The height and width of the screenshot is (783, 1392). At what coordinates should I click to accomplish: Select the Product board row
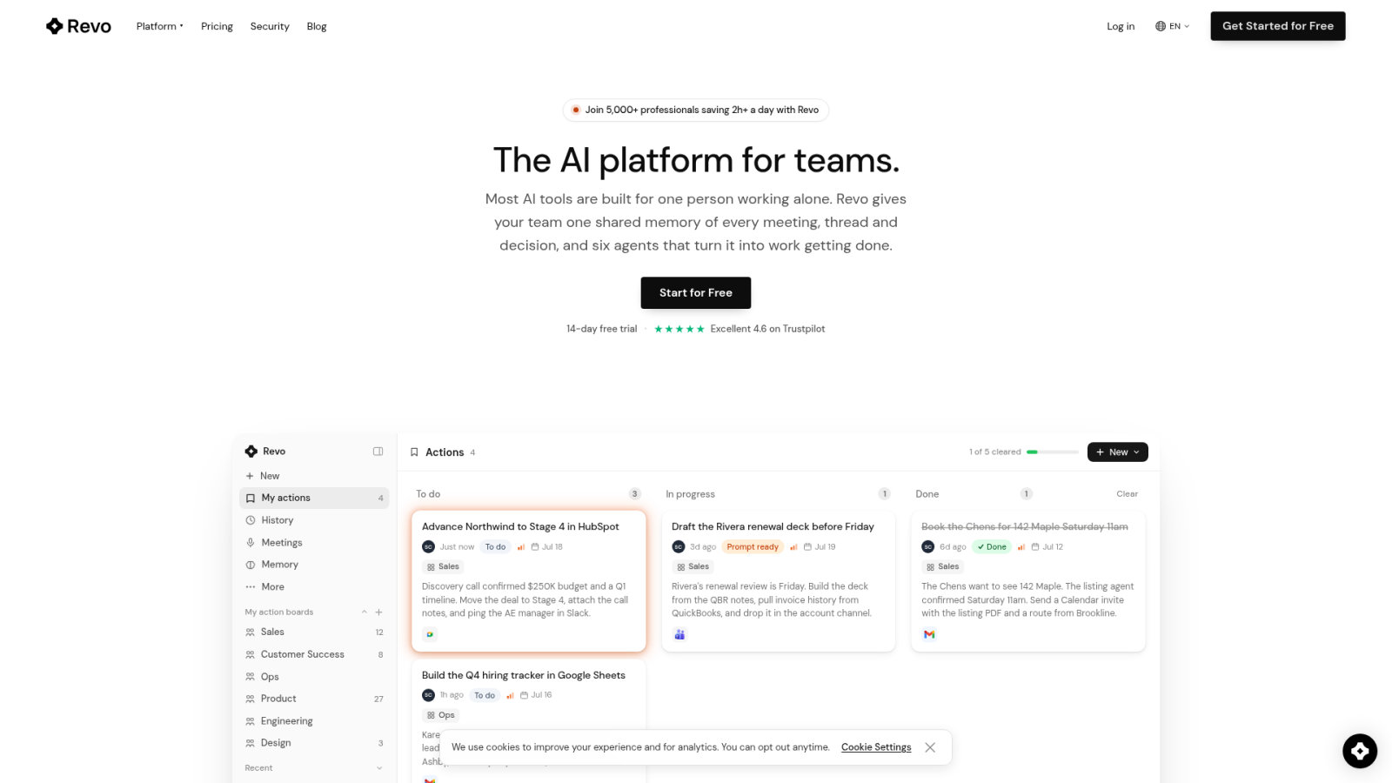(x=314, y=699)
